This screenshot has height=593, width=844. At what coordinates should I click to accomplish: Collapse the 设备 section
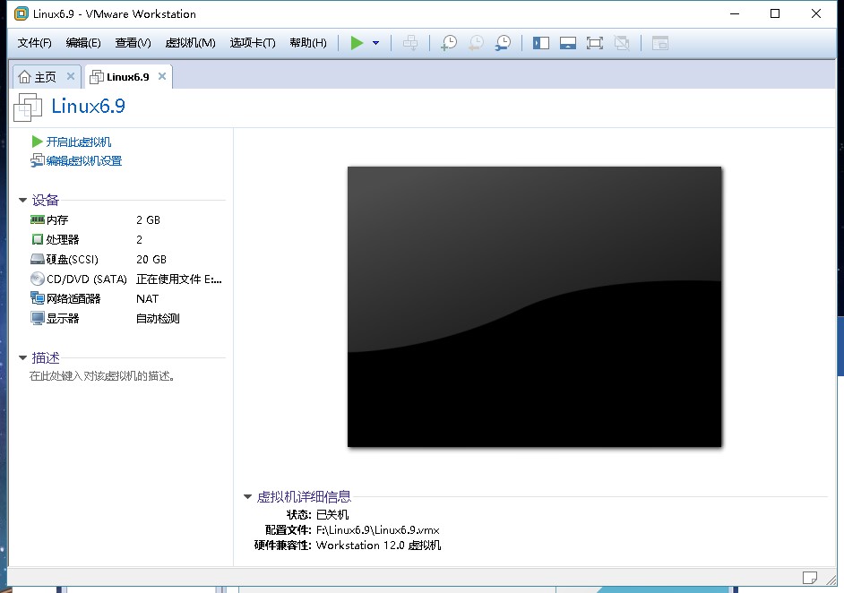point(22,200)
